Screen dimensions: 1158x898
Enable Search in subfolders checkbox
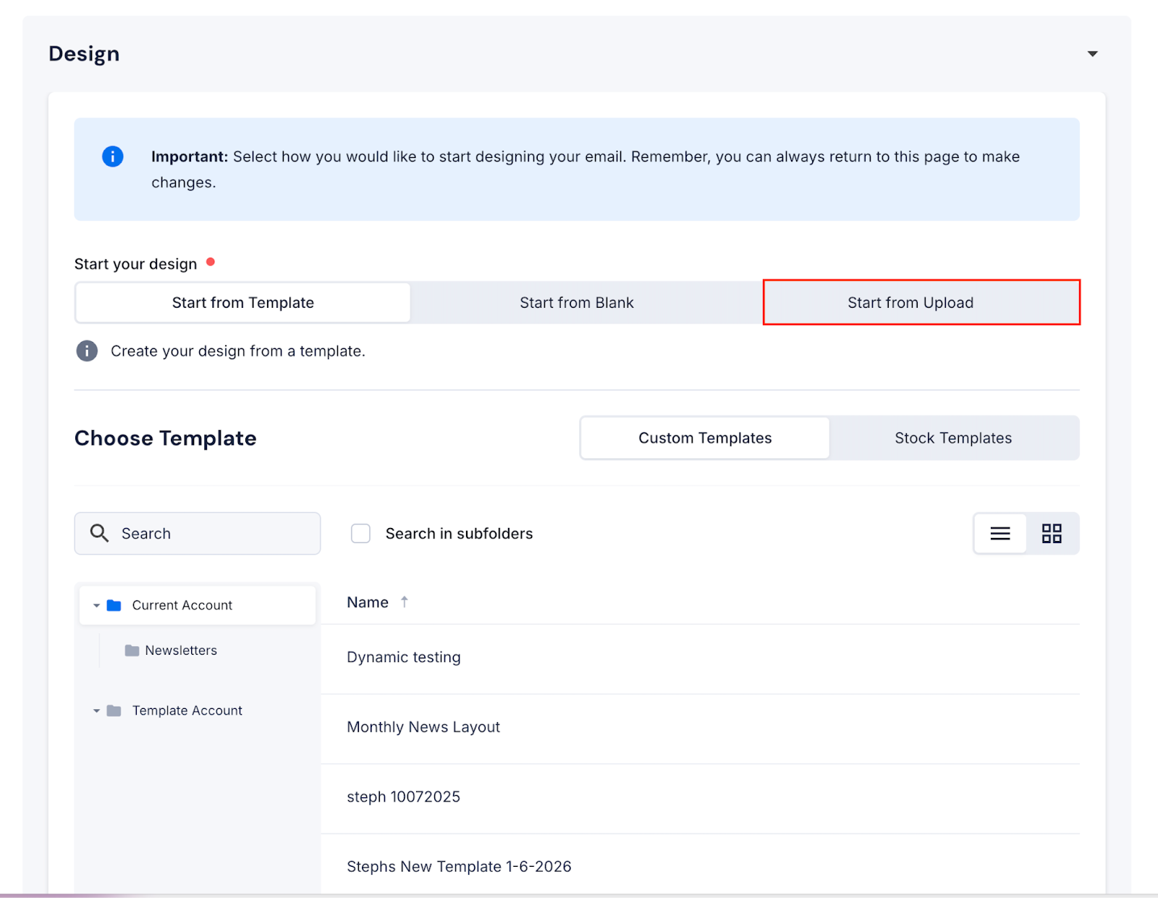[x=360, y=534]
